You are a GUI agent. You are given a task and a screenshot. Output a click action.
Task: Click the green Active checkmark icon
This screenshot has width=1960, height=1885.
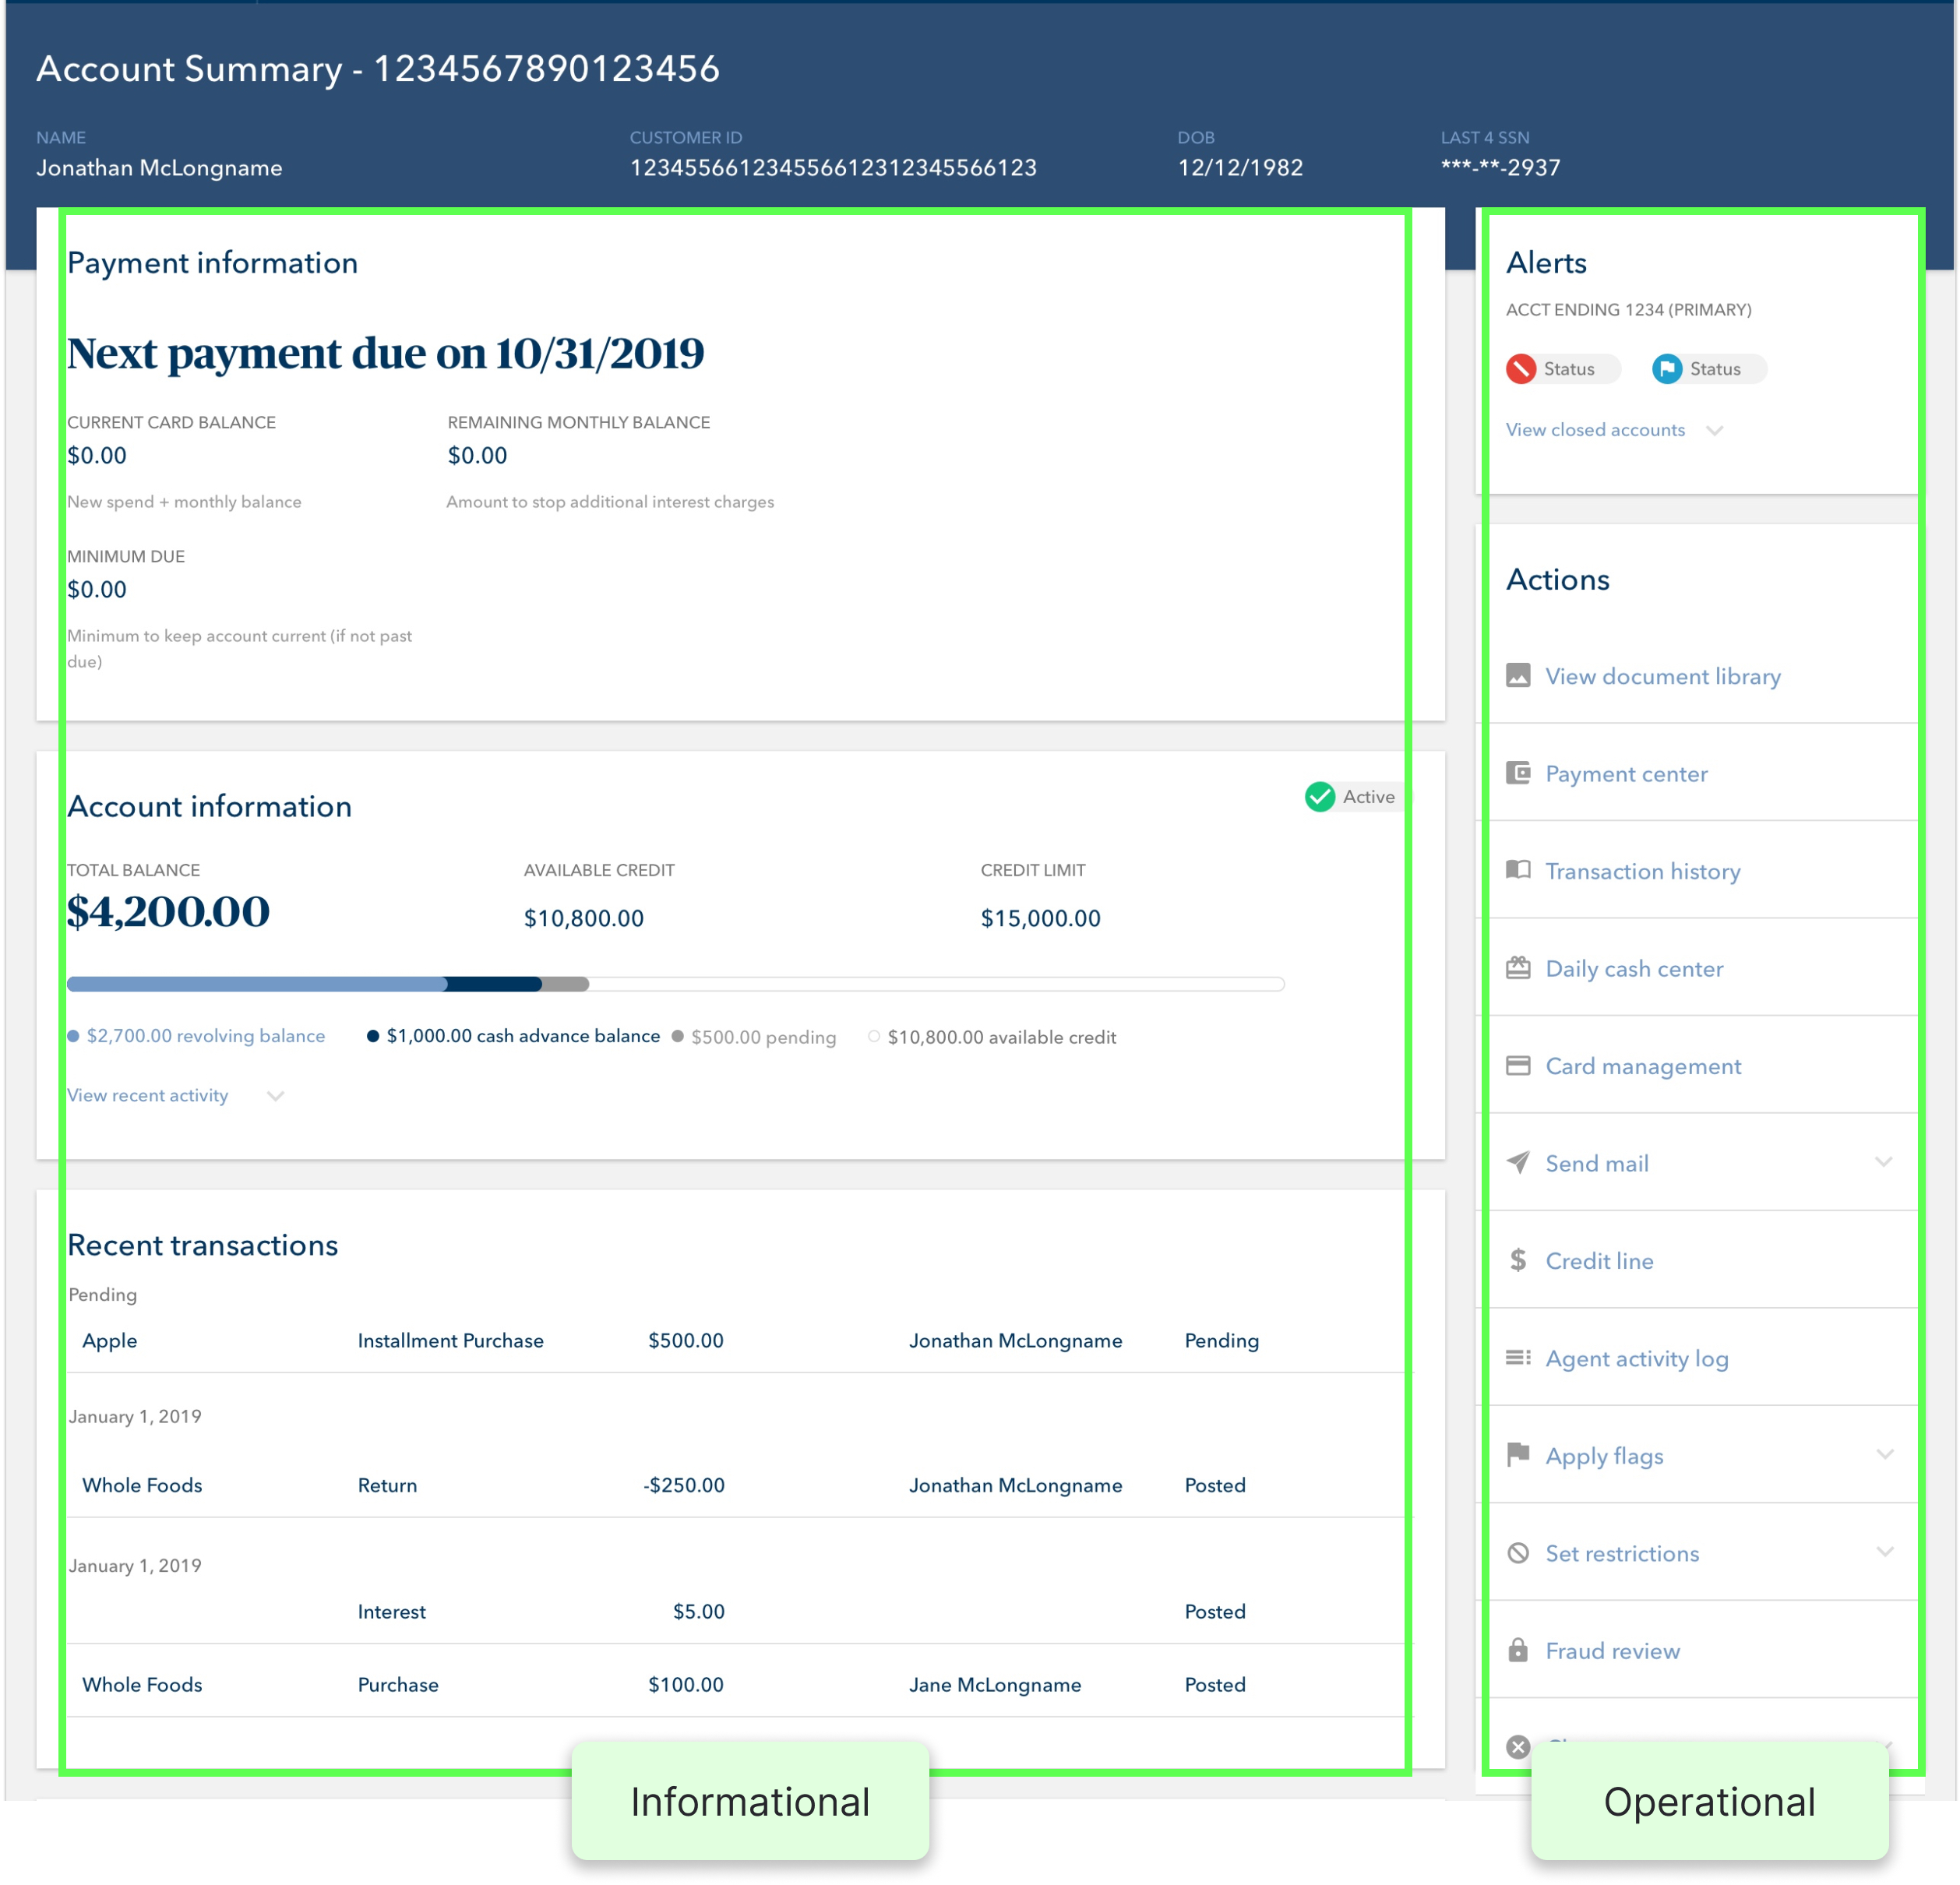(1320, 797)
